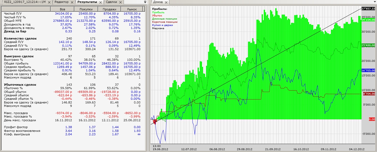
Task: Click the Медиана legend entry
Action: [159, 28]
